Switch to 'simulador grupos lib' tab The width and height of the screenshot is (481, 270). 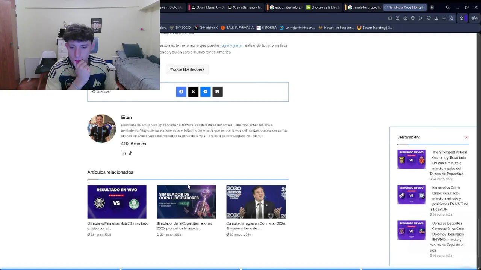tap(364, 7)
